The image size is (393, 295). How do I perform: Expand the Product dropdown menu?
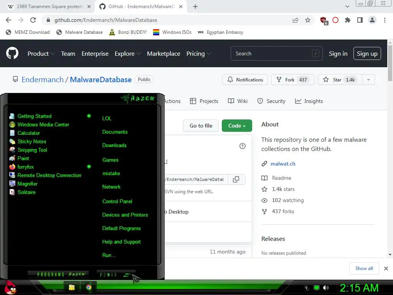pos(41,53)
